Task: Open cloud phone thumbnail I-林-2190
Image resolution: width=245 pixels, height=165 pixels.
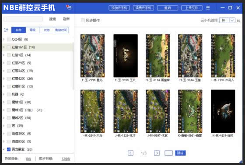Action: point(223,56)
